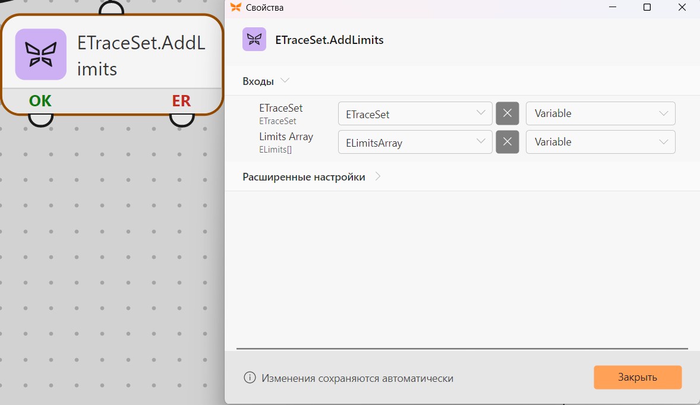Image resolution: width=700 pixels, height=405 pixels.
Task: Click the butterfly icon on the ETraceSet.AddLimits node
Action: click(40, 55)
